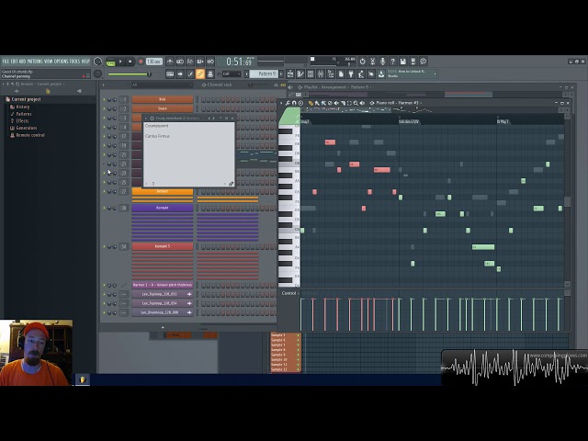The height and width of the screenshot is (441, 588).
Task: Toggle loop recording icon
Action: (x=210, y=62)
